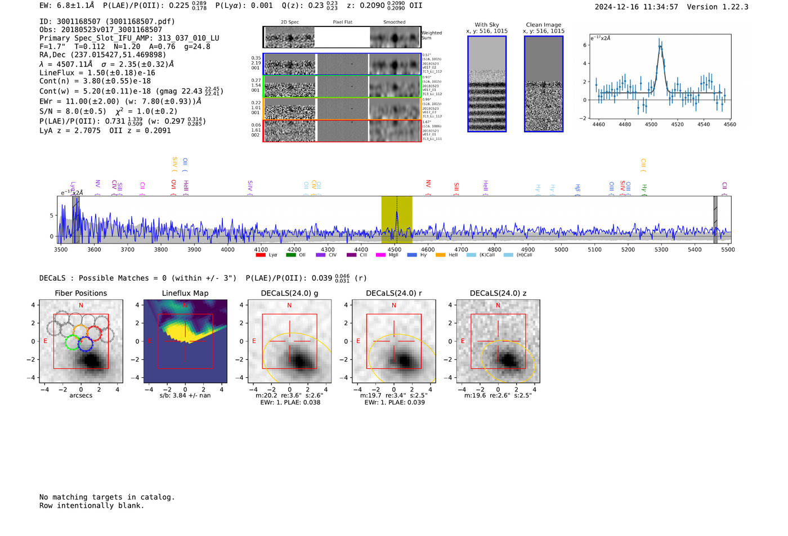Click the gray hatched band near 5460 Å
This screenshot has width=788, height=536.
coord(715,219)
